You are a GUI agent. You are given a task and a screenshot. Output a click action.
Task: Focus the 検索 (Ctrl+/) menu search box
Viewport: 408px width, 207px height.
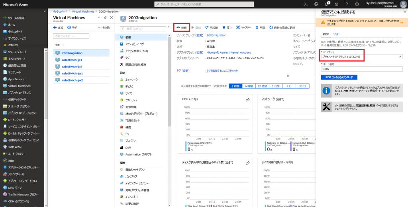143,29
